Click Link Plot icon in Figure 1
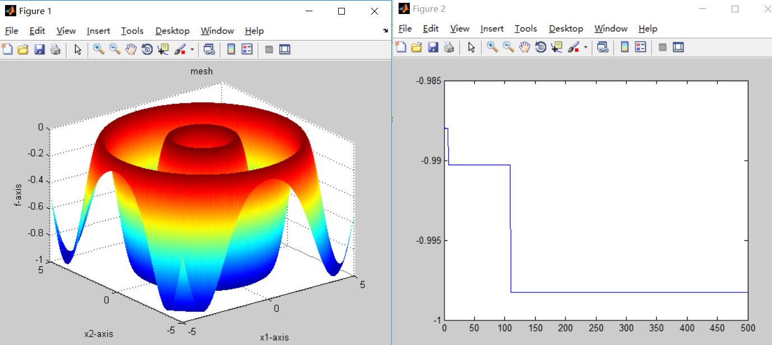The width and height of the screenshot is (772, 345). tap(209, 49)
